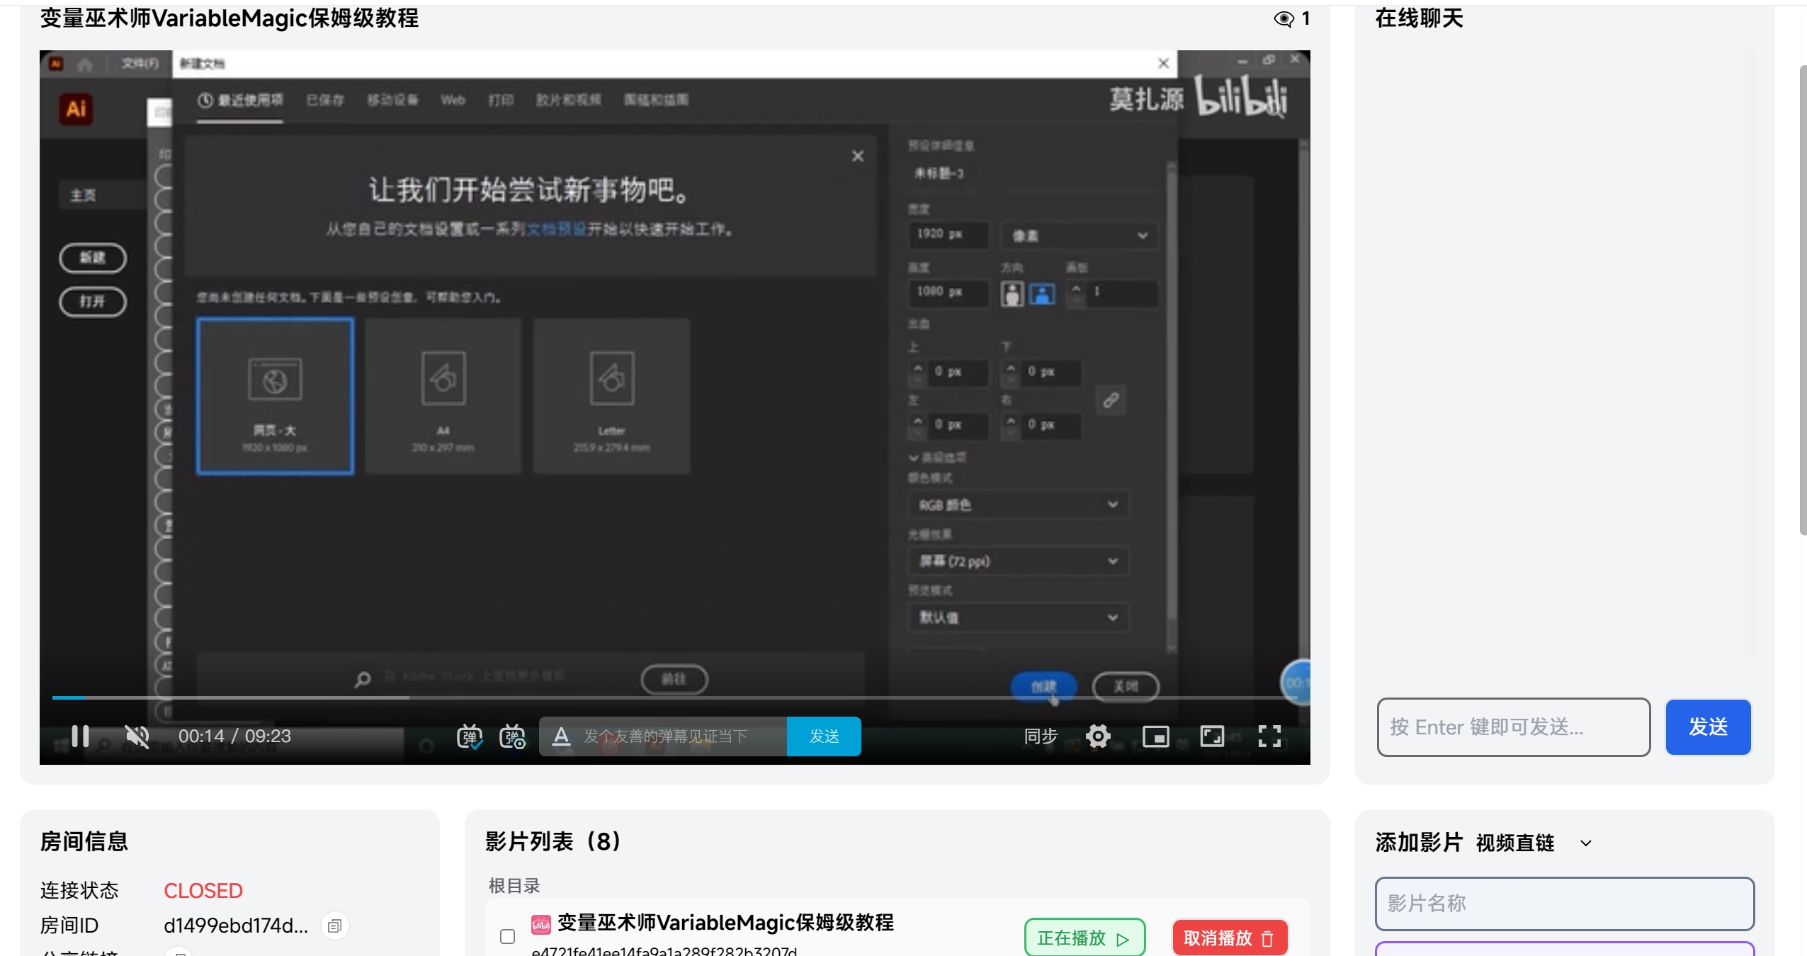Send danmaku with the blue 发送 button
This screenshot has width=1807, height=956.
[824, 736]
